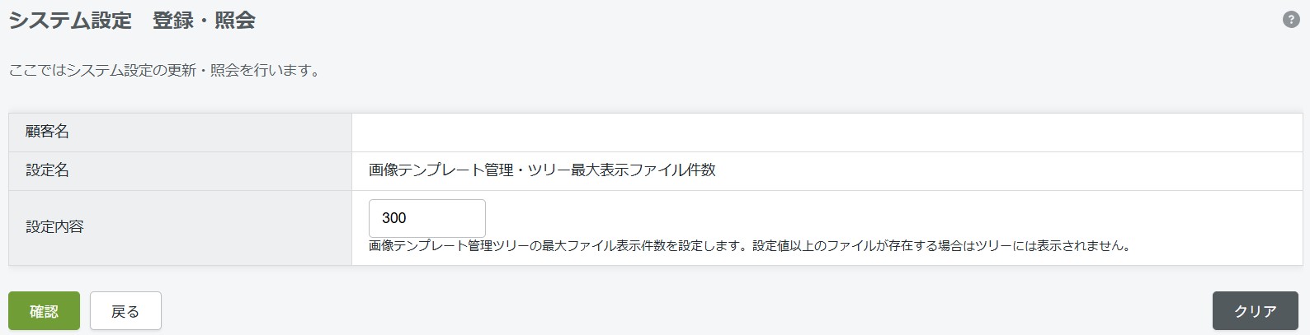Click the 戻る button
Viewport: 1310px width, 335px height.
pos(125,311)
